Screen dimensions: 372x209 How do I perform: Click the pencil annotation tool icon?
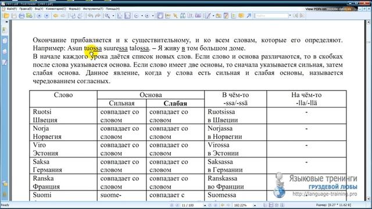pos(208,16)
